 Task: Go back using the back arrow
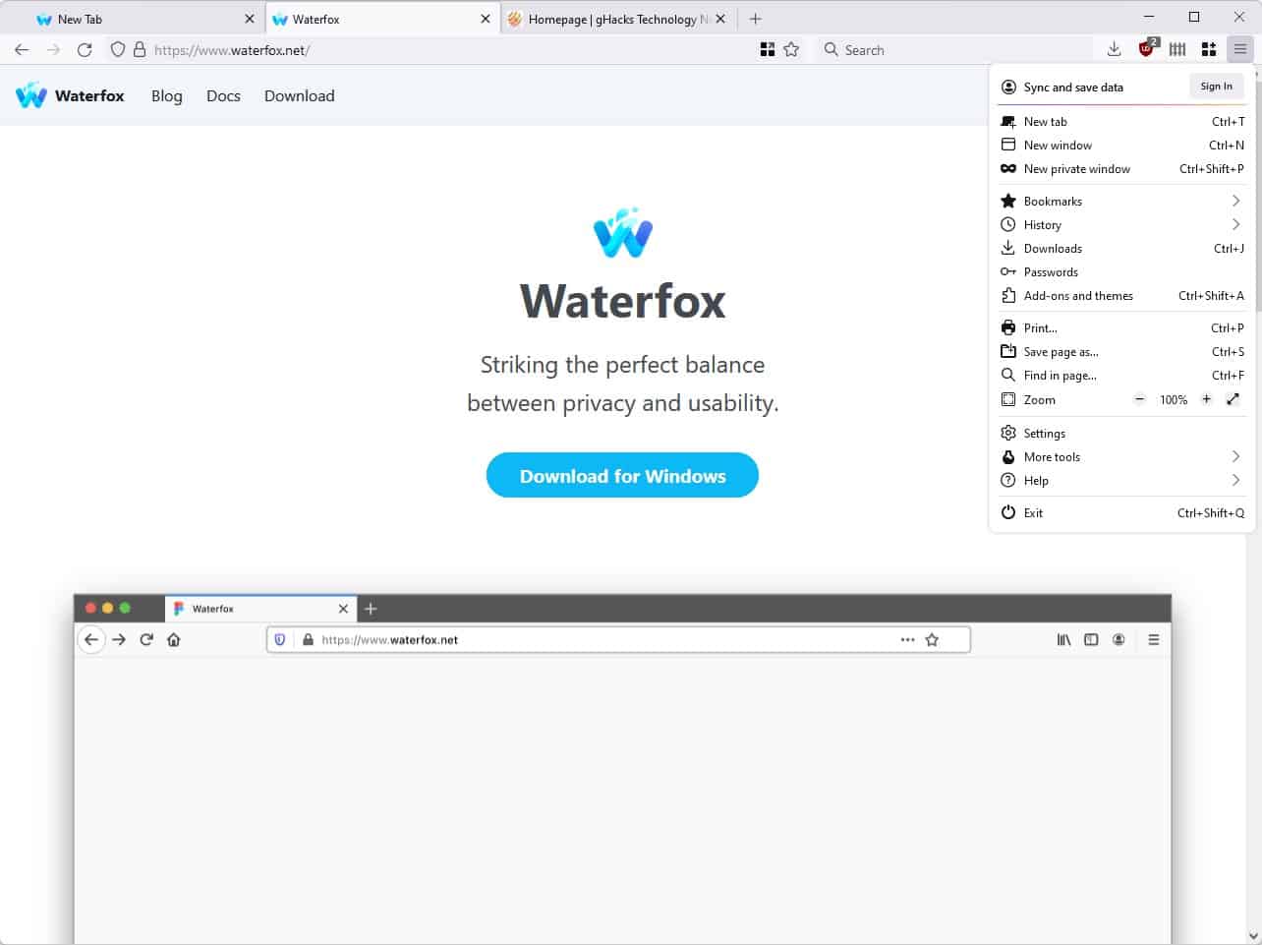click(x=21, y=48)
